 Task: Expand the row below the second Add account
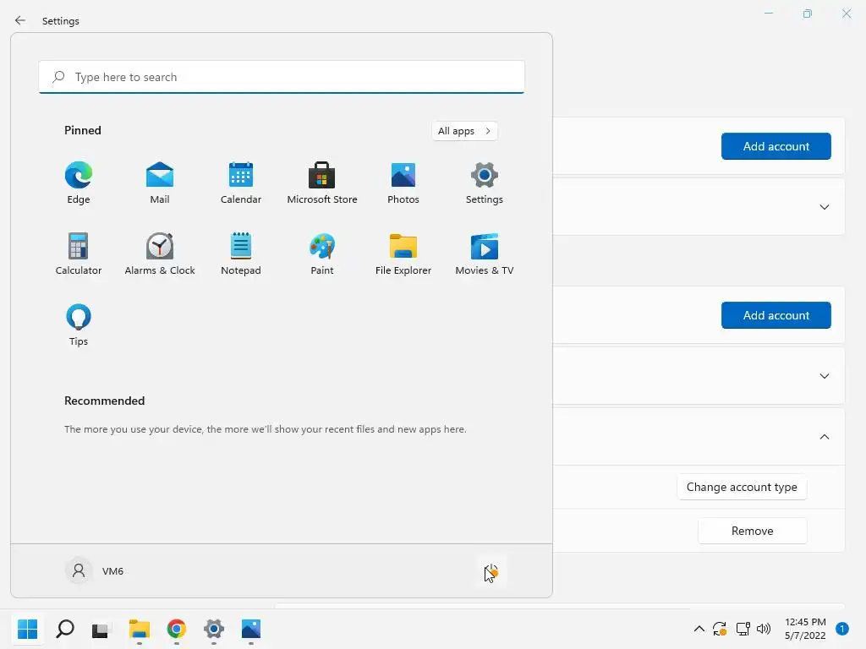point(824,376)
